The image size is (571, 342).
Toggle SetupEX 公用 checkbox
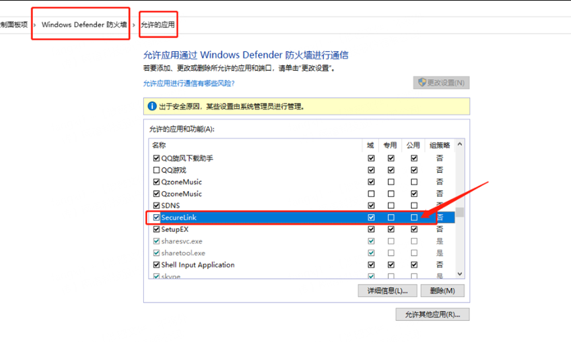[x=414, y=229]
